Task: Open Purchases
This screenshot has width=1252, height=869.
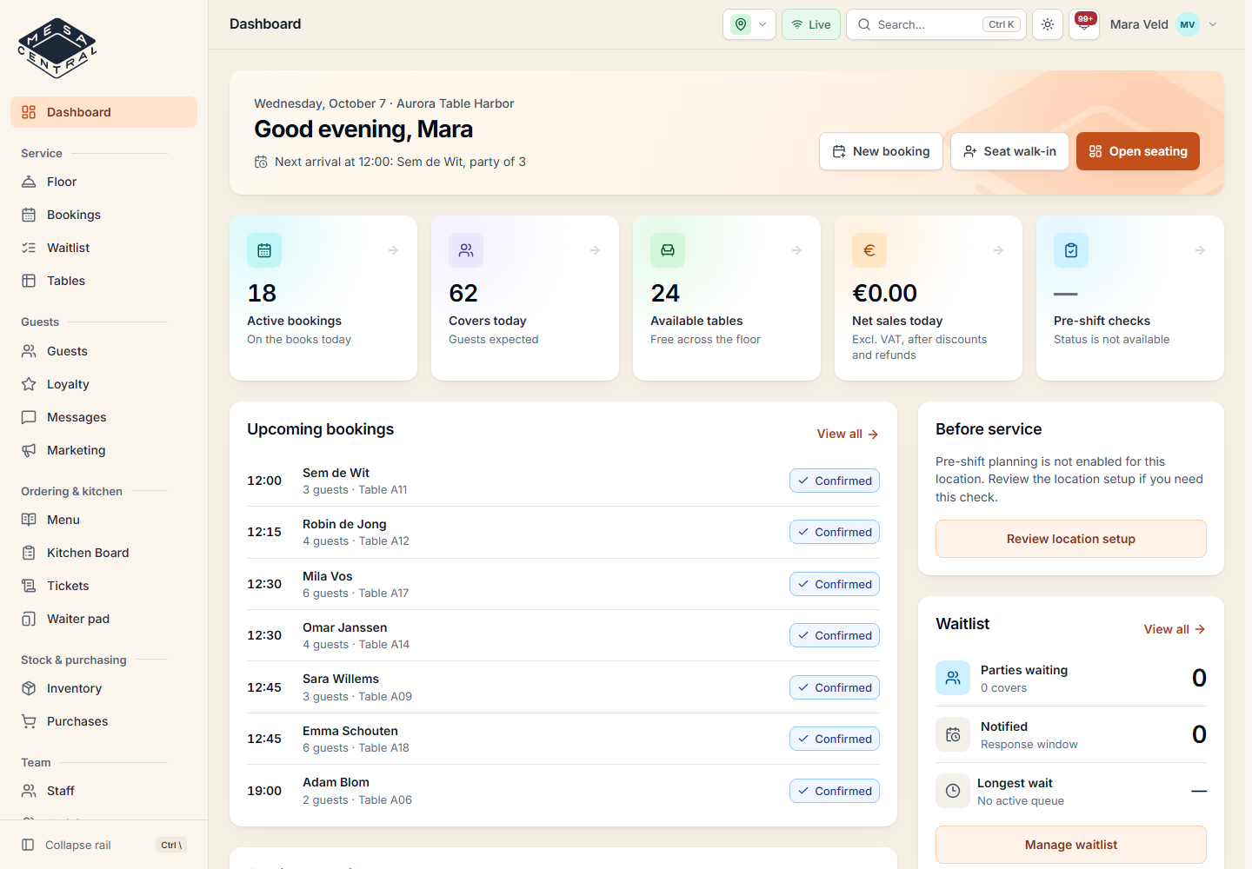Action: coord(103,721)
